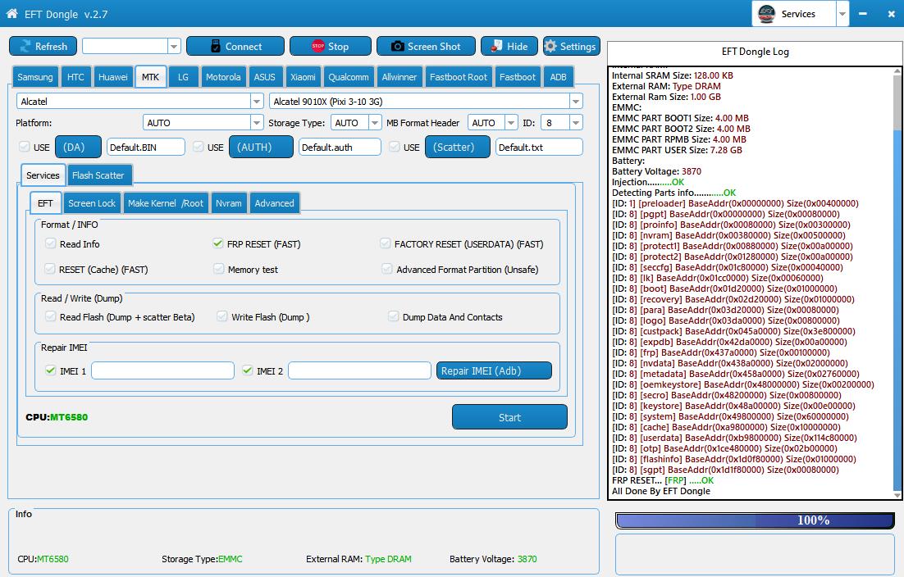904x577 pixels.
Task: Switch to the Fastboot tab
Action: pyautogui.click(x=517, y=76)
